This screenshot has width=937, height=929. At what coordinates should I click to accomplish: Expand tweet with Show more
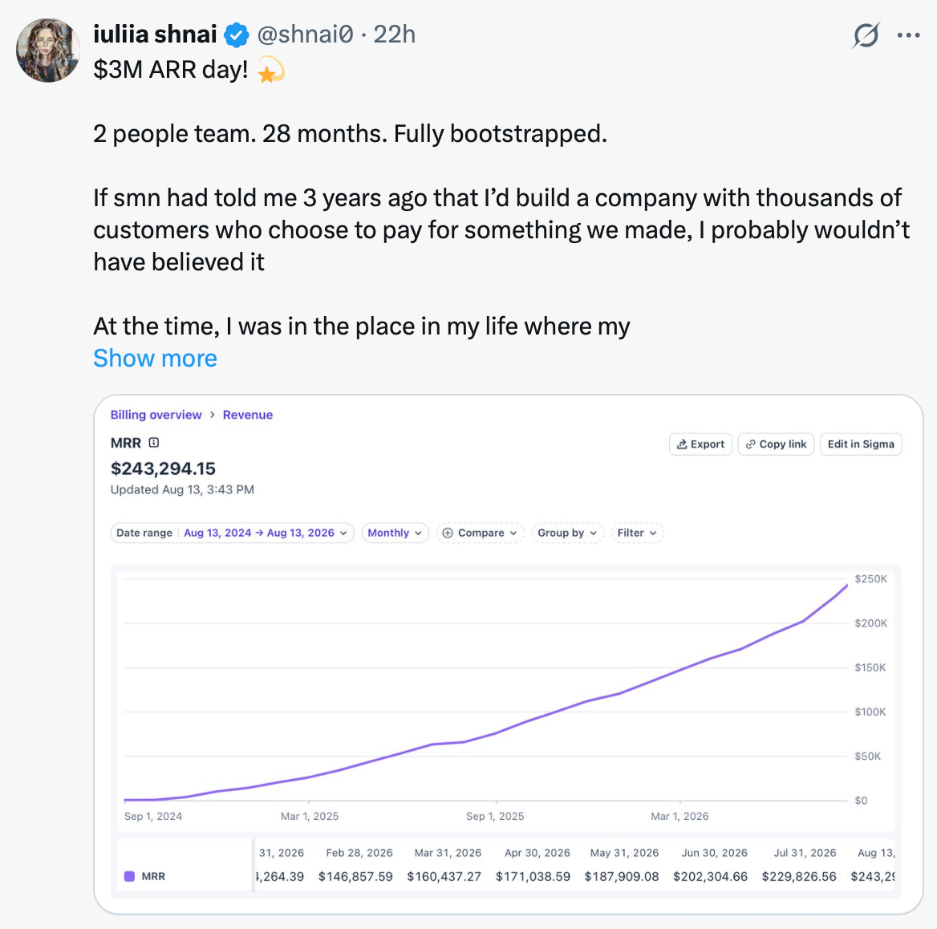(155, 359)
